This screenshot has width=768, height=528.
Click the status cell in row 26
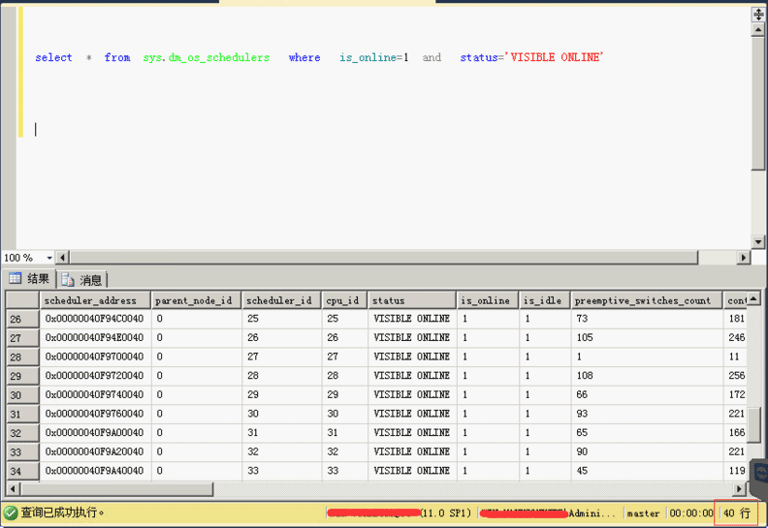411,319
